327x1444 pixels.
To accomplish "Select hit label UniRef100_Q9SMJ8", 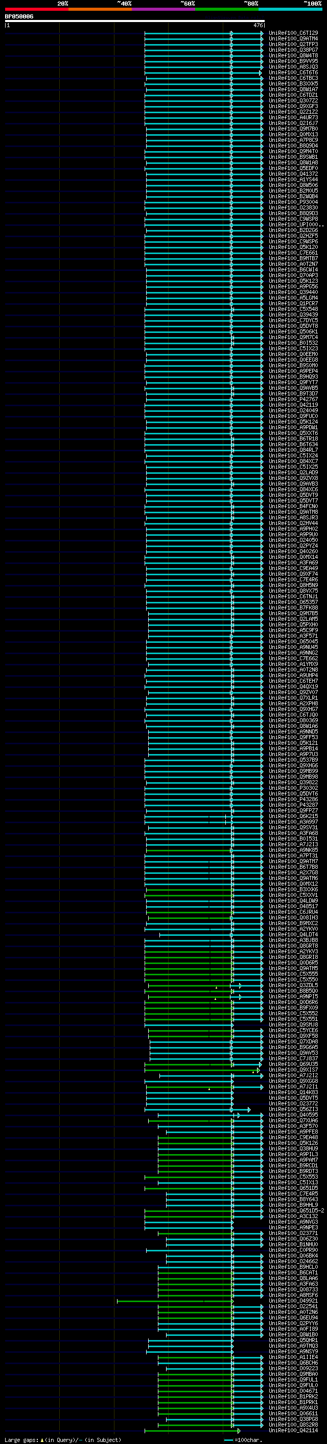I will 293,1024.
